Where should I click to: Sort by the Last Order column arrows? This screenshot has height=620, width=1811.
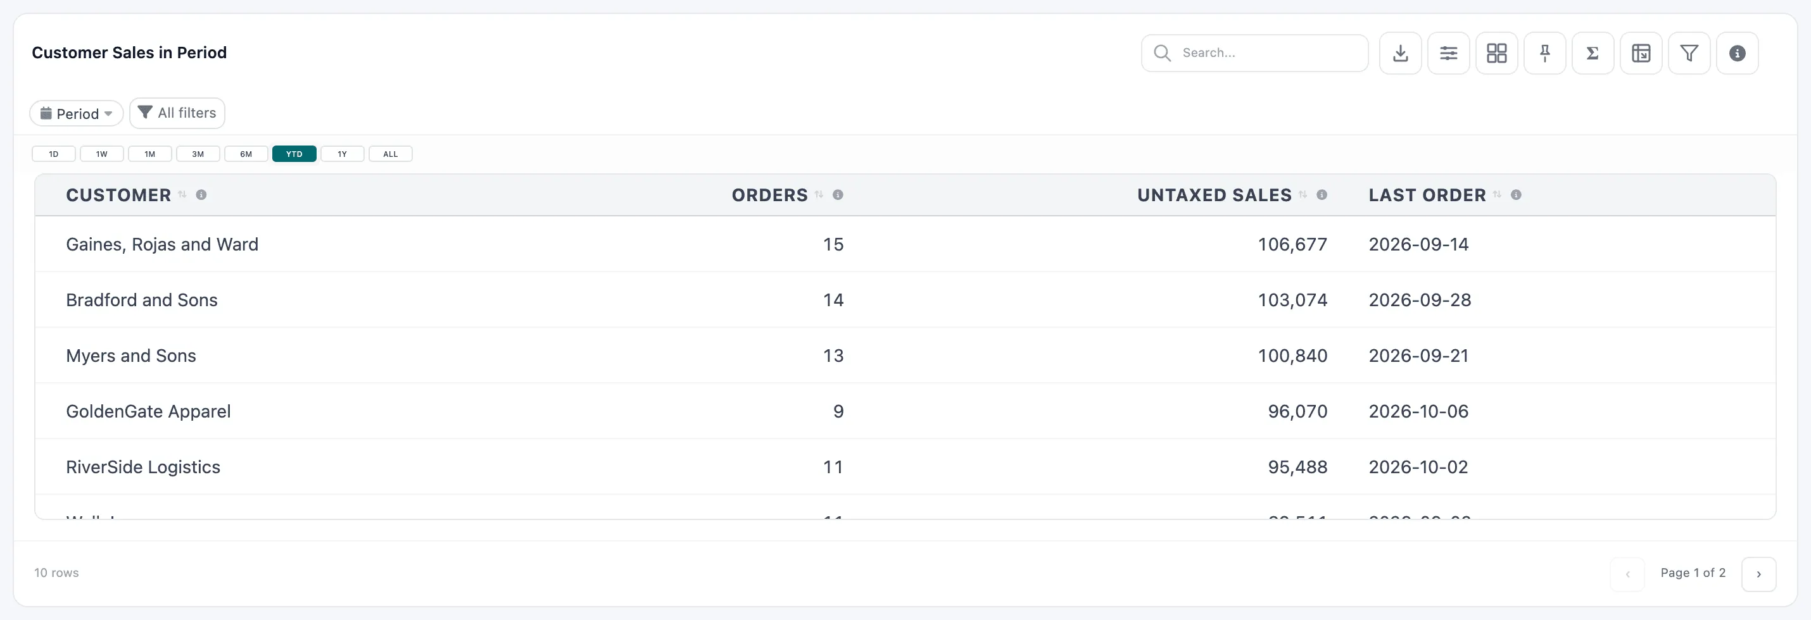(x=1498, y=194)
